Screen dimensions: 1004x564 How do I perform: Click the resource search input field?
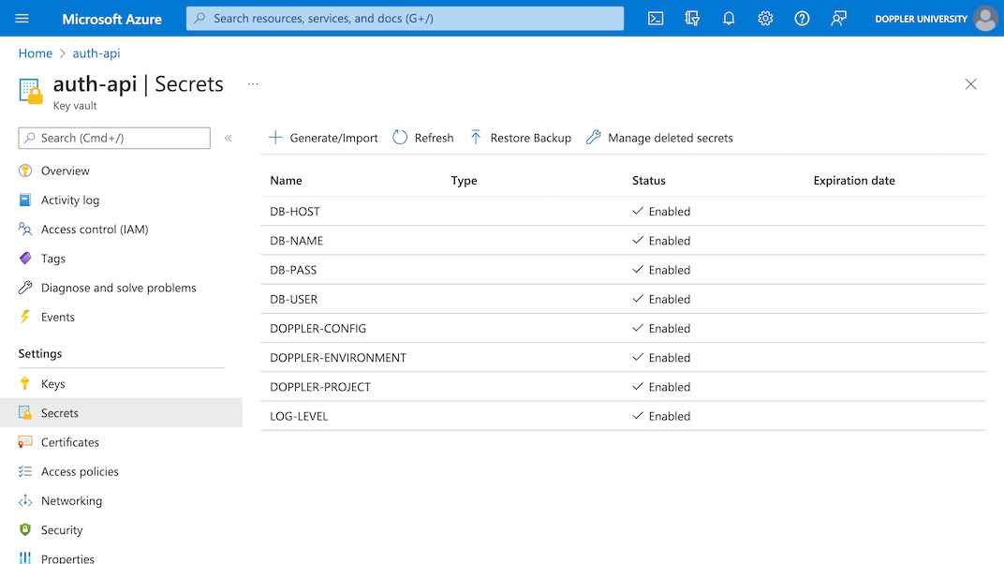403,18
